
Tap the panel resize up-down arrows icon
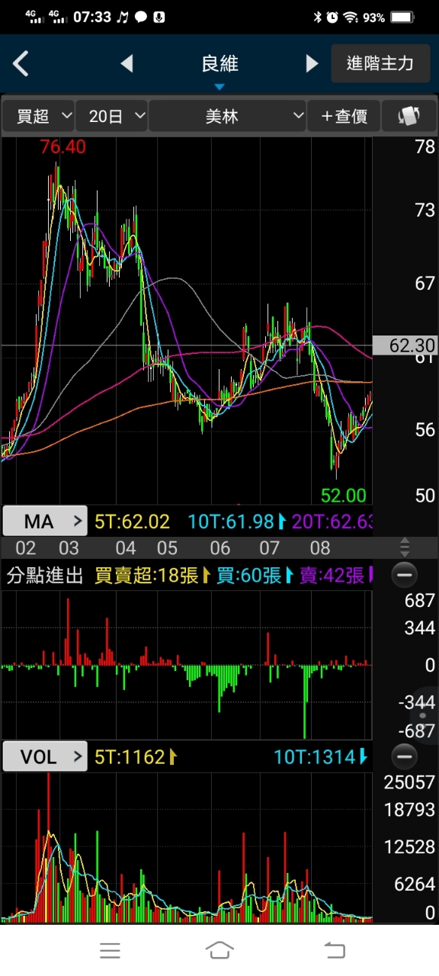pos(405,547)
